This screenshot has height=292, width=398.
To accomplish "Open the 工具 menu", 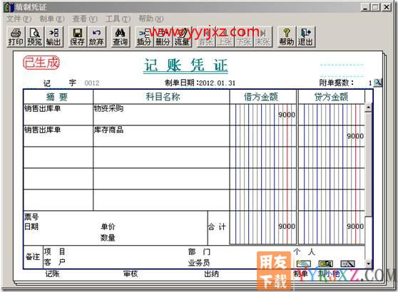I will [118, 19].
